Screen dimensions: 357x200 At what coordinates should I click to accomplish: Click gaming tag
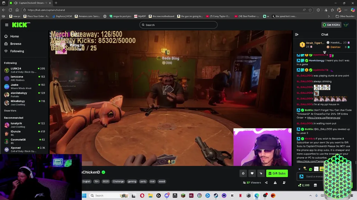(x=132, y=181)
